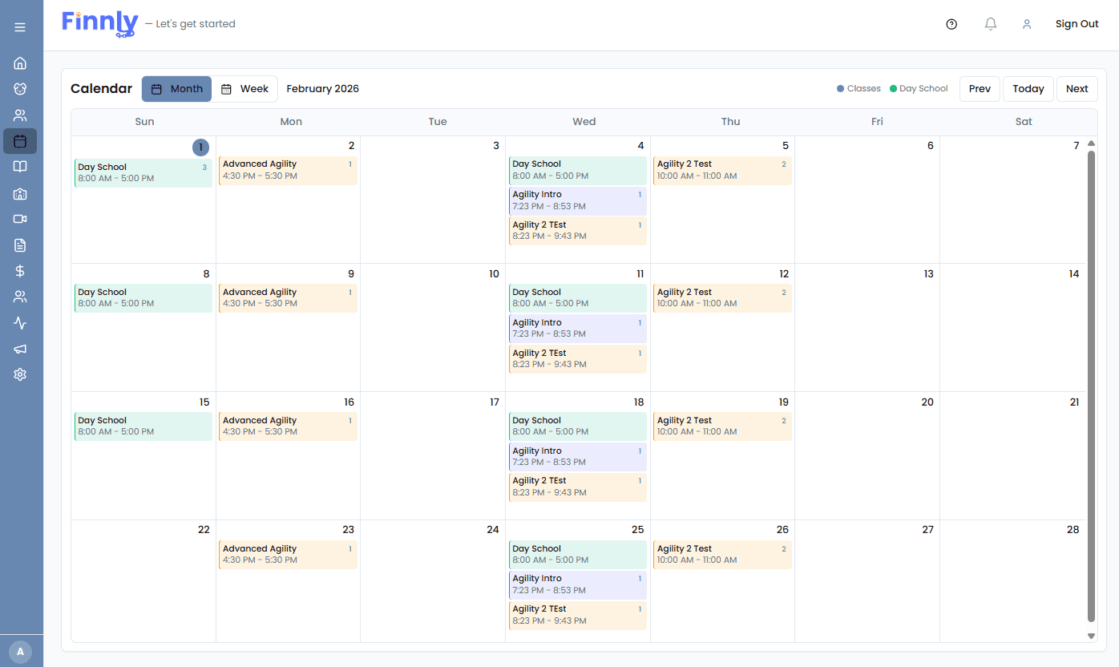This screenshot has width=1119, height=667.
Task: Switch to the Week view tab
Action: pyautogui.click(x=244, y=88)
